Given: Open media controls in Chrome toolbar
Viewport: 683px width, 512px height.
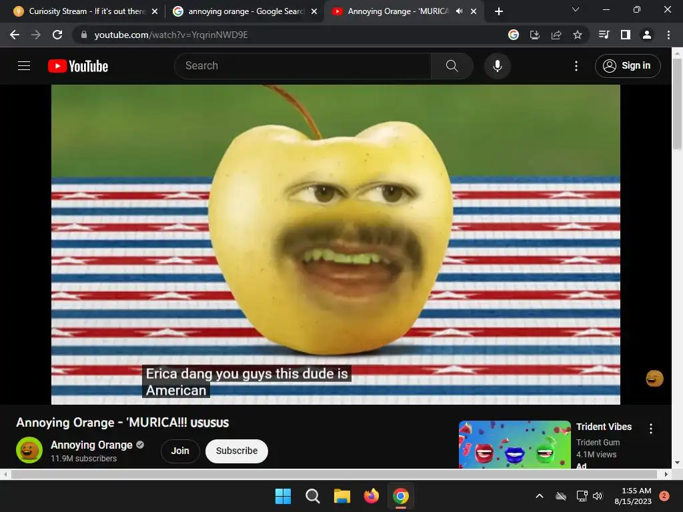Looking at the screenshot, I should tap(604, 35).
